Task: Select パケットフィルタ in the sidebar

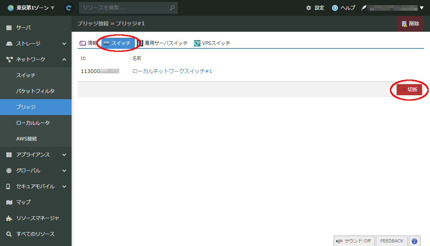Action: coord(35,91)
